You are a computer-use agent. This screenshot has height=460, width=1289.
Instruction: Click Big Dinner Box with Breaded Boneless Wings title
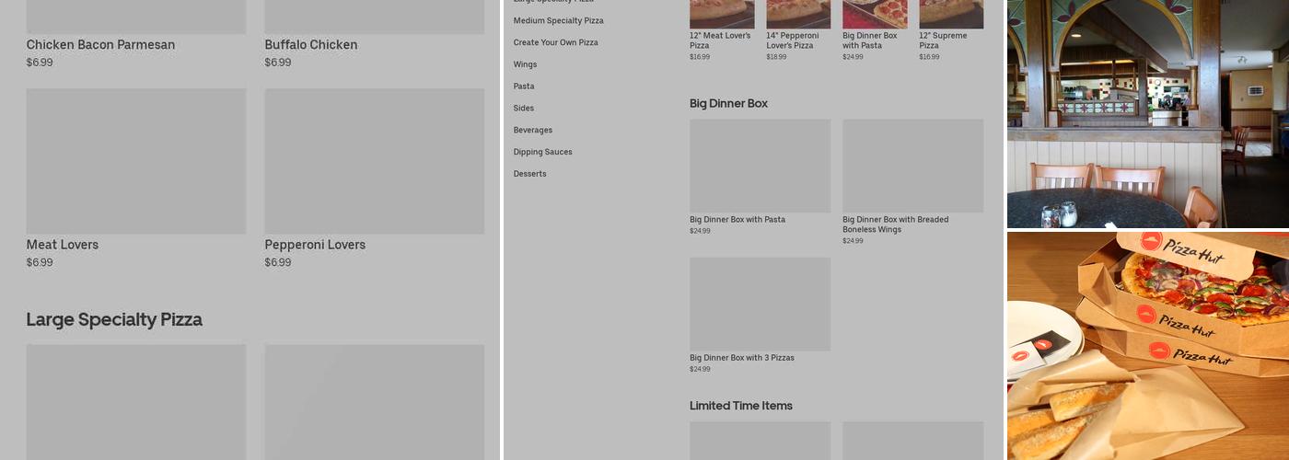(895, 224)
